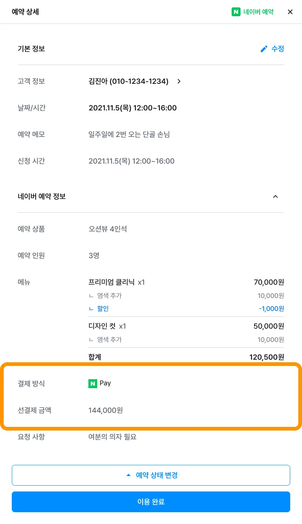This screenshot has width=302, height=524.
Task: Click the pencil edit icon
Action: tap(264, 49)
